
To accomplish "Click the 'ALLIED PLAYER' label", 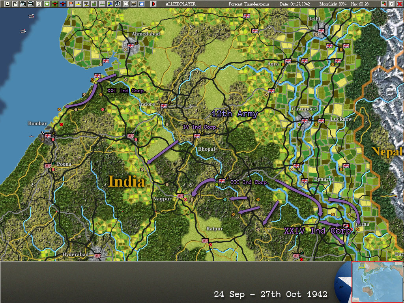I will click(x=181, y=4).
